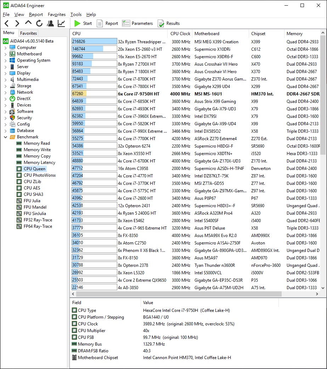Open the Favorites menu

click(57, 15)
